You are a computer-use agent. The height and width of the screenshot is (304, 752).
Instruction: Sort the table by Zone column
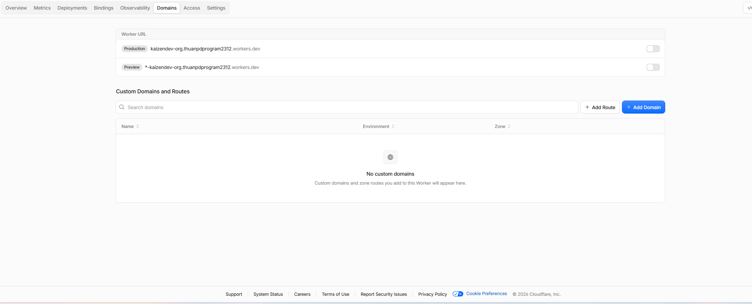pos(503,126)
